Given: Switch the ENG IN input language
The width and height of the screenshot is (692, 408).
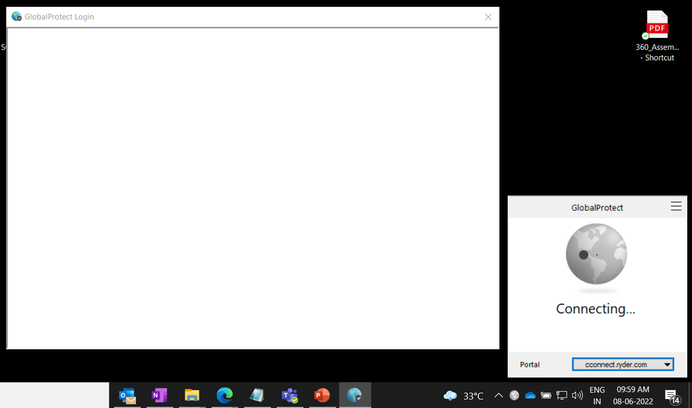Looking at the screenshot, I should 596,396.
